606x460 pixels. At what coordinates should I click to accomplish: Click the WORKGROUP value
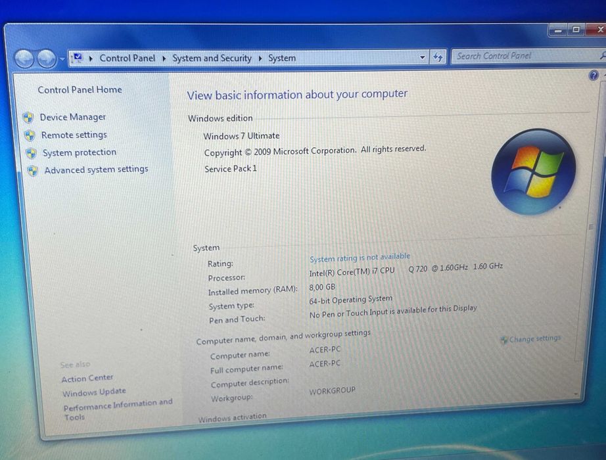pyautogui.click(x=332, y=391)
